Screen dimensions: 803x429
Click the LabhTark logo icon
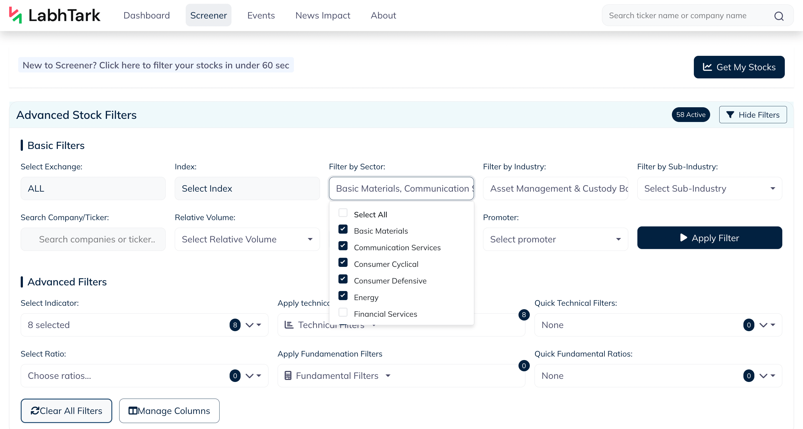[15, 15]
